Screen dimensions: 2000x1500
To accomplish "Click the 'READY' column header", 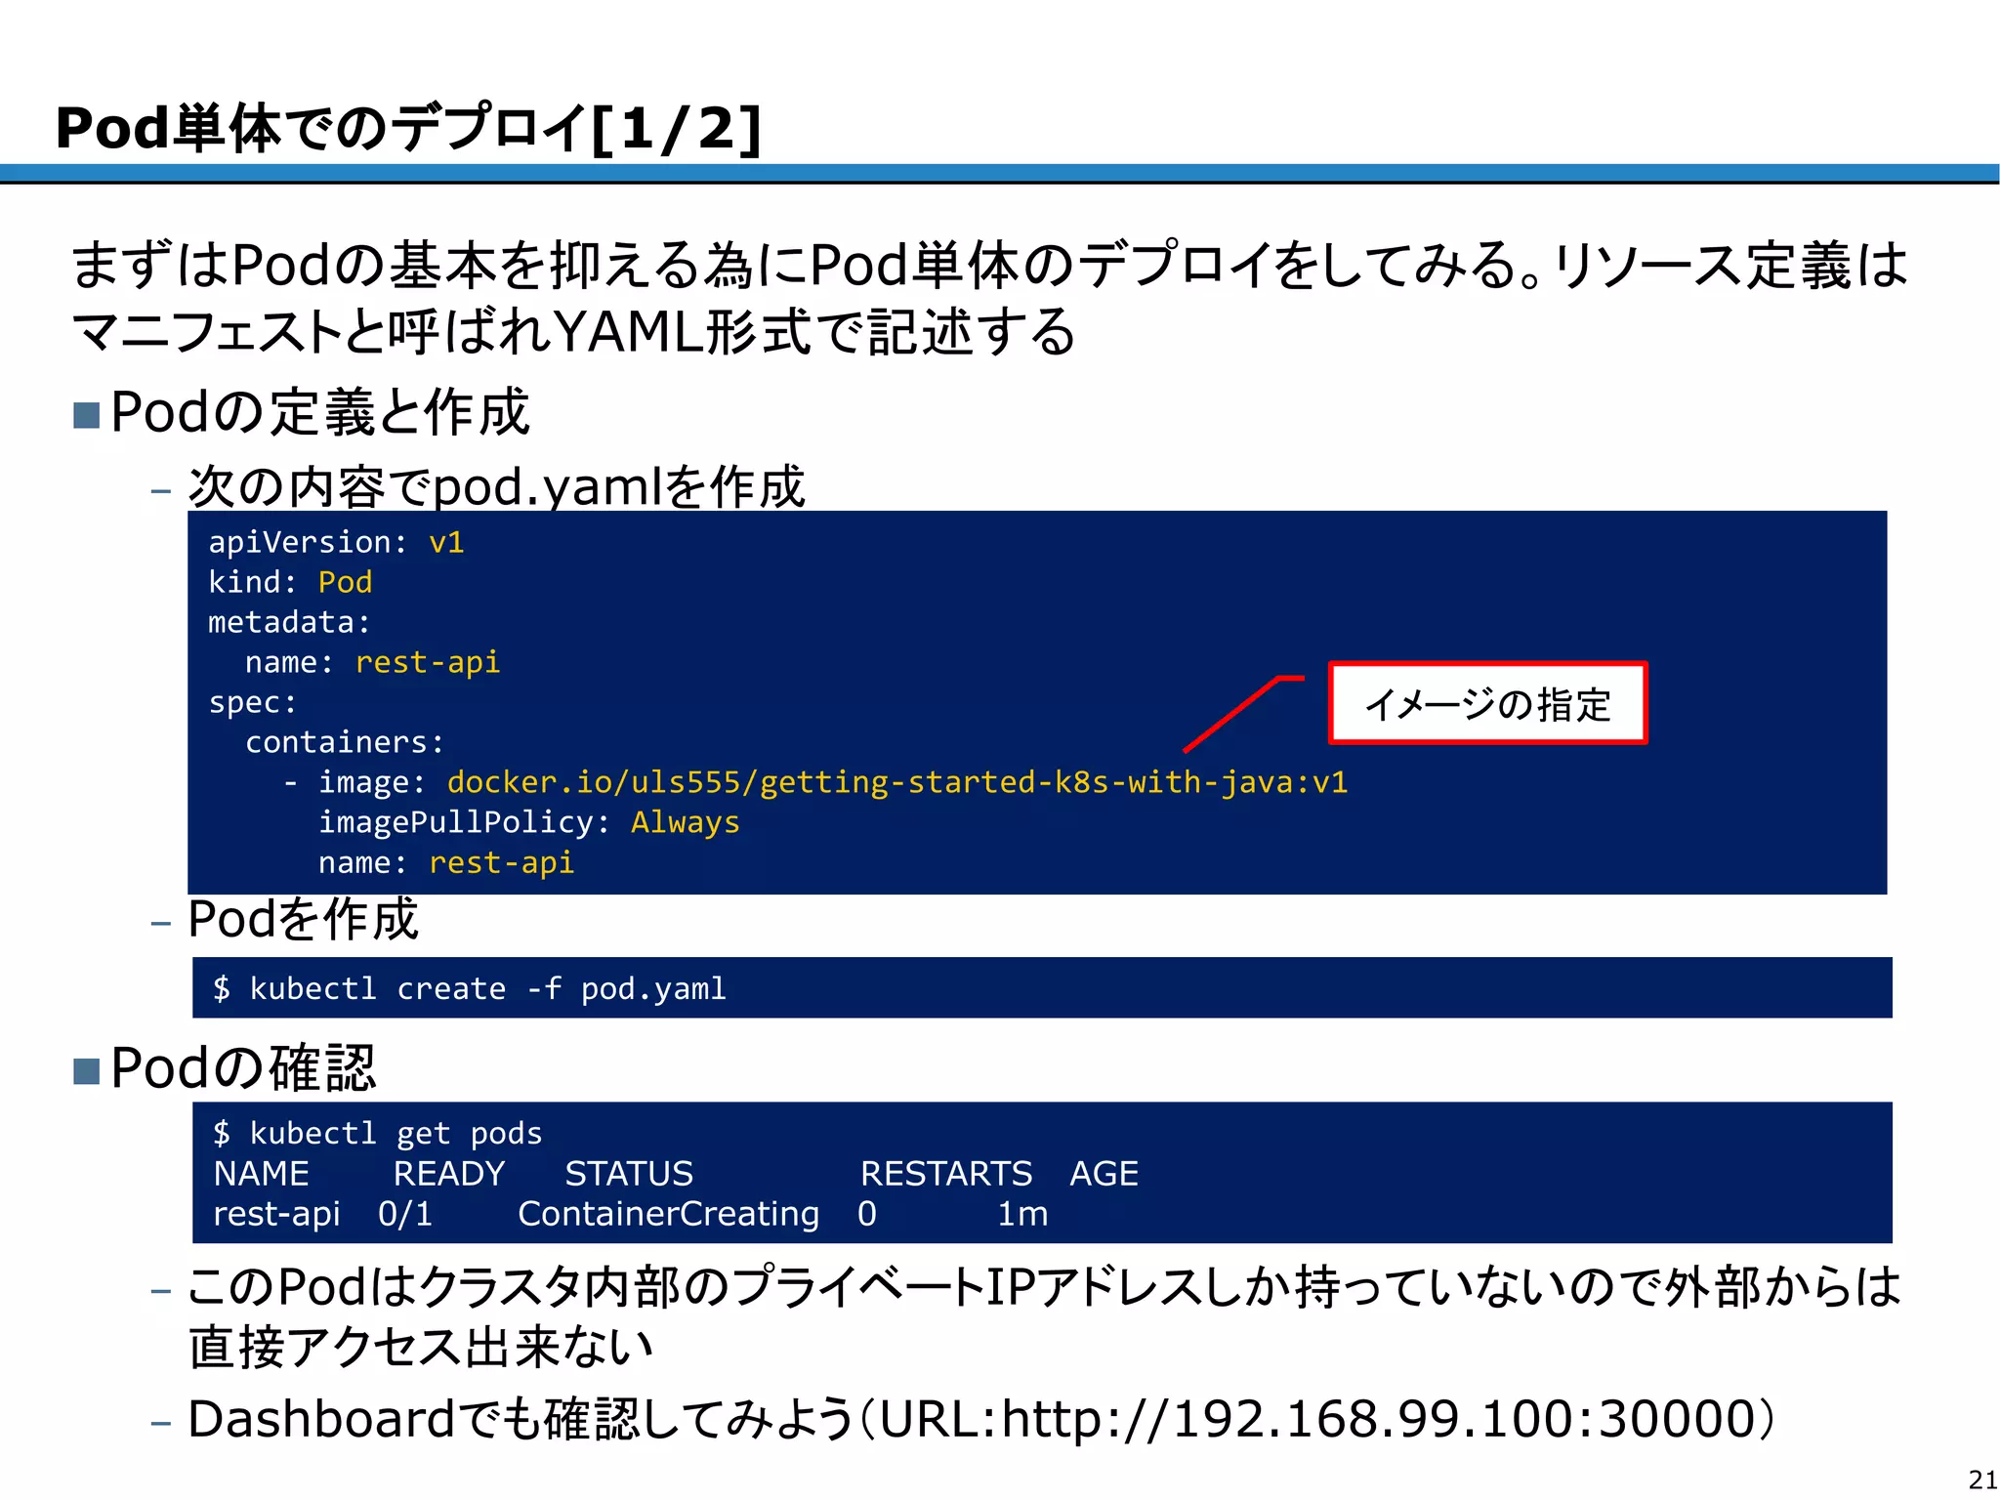I will [x=449, y=1173].
